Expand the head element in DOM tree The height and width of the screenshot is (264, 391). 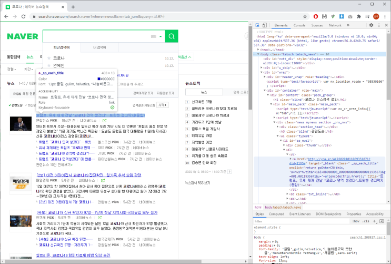[258, 50]
